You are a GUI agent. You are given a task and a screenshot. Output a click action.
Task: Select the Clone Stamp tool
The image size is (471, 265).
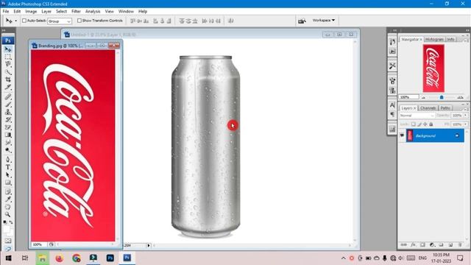point(8,112)
